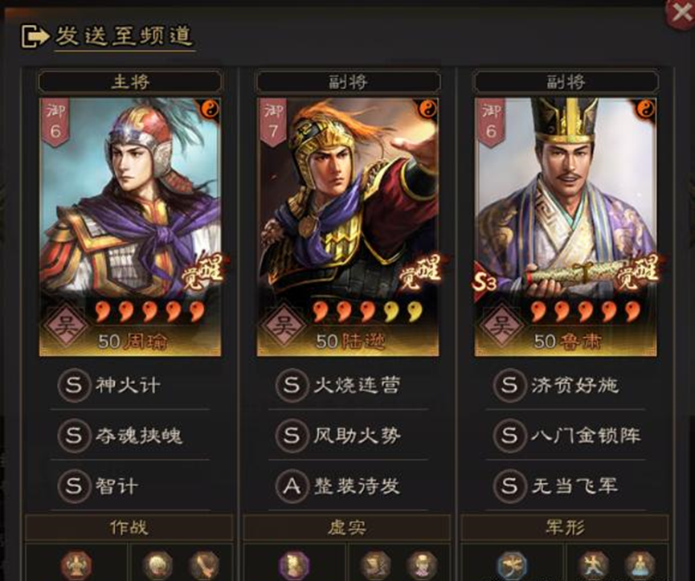The width and height of the screenshot is (695, 581).
Task: Open the 发送至频道 link
Action: click(125, 36)
